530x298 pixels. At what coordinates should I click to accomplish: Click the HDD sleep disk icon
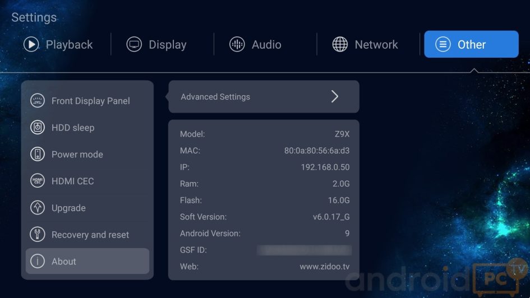[x=38, y=128]
